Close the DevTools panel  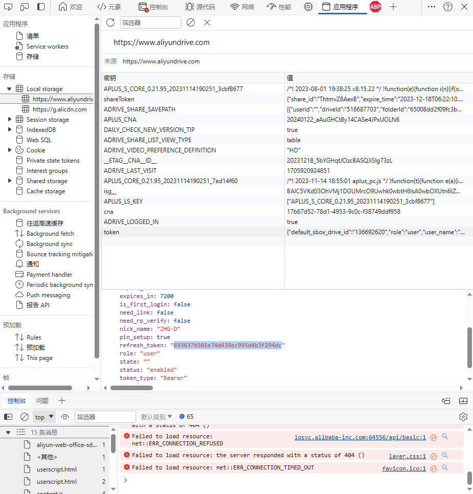[464, 7]
